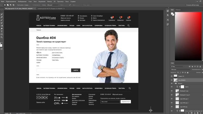Filter layers by shape layers icon
Viewport: 203px width, 114px height.
tap(198, 66)
